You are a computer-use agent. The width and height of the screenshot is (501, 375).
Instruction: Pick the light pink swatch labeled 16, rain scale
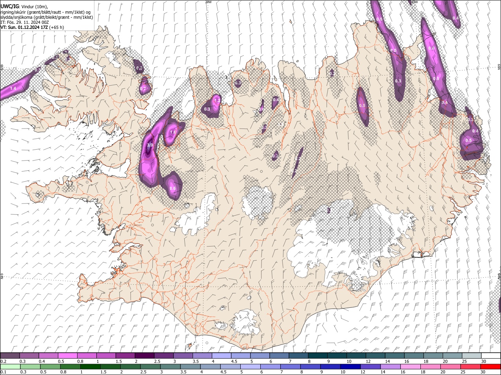[410, 366]
